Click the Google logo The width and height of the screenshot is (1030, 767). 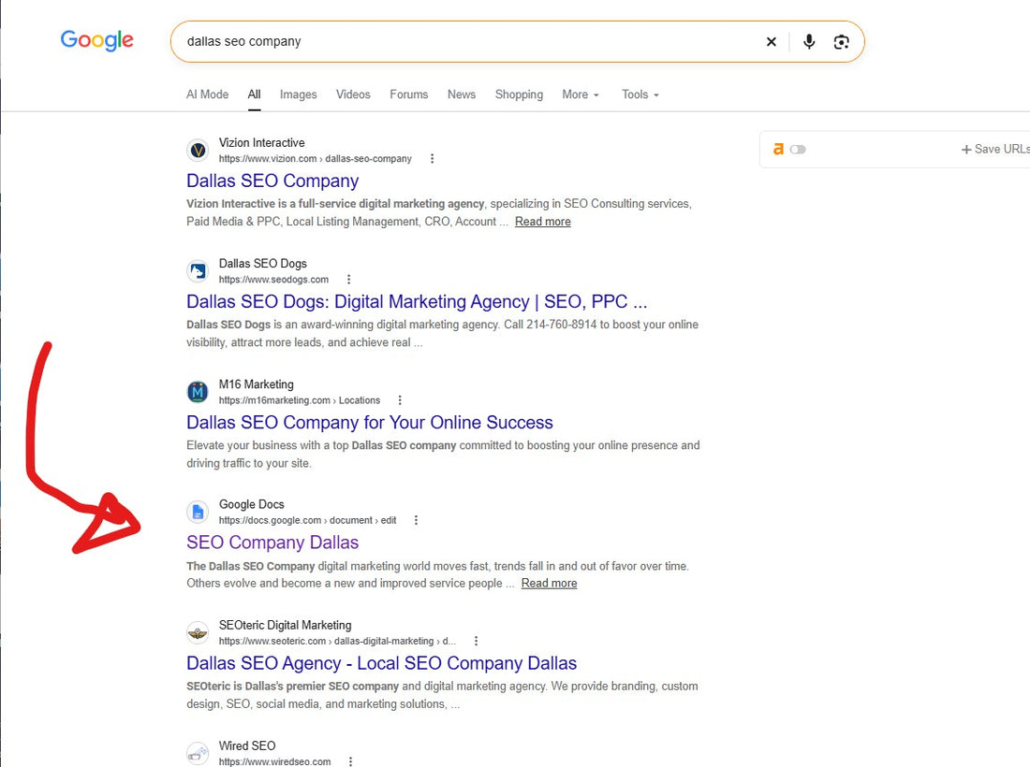96,40
